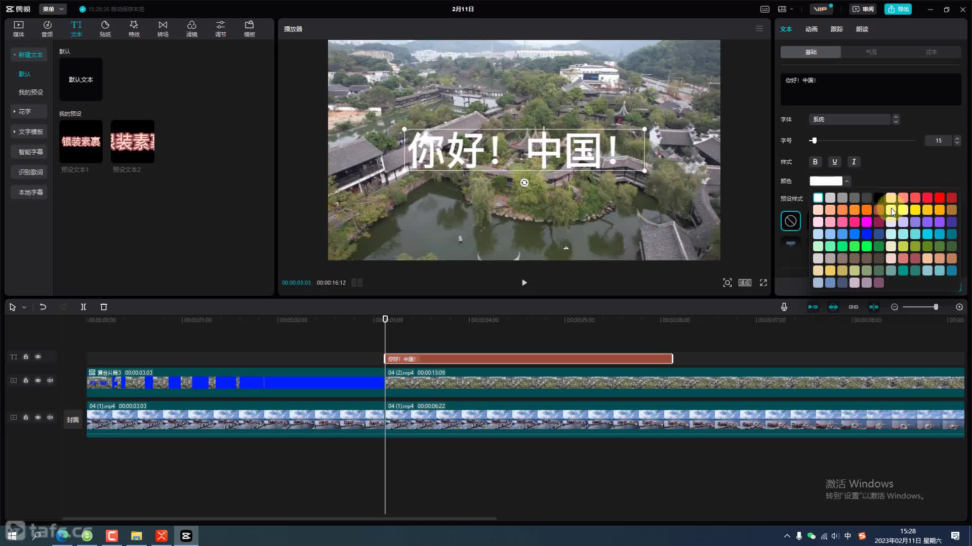
Task: Expand the 花字 category
Action: 29,111
